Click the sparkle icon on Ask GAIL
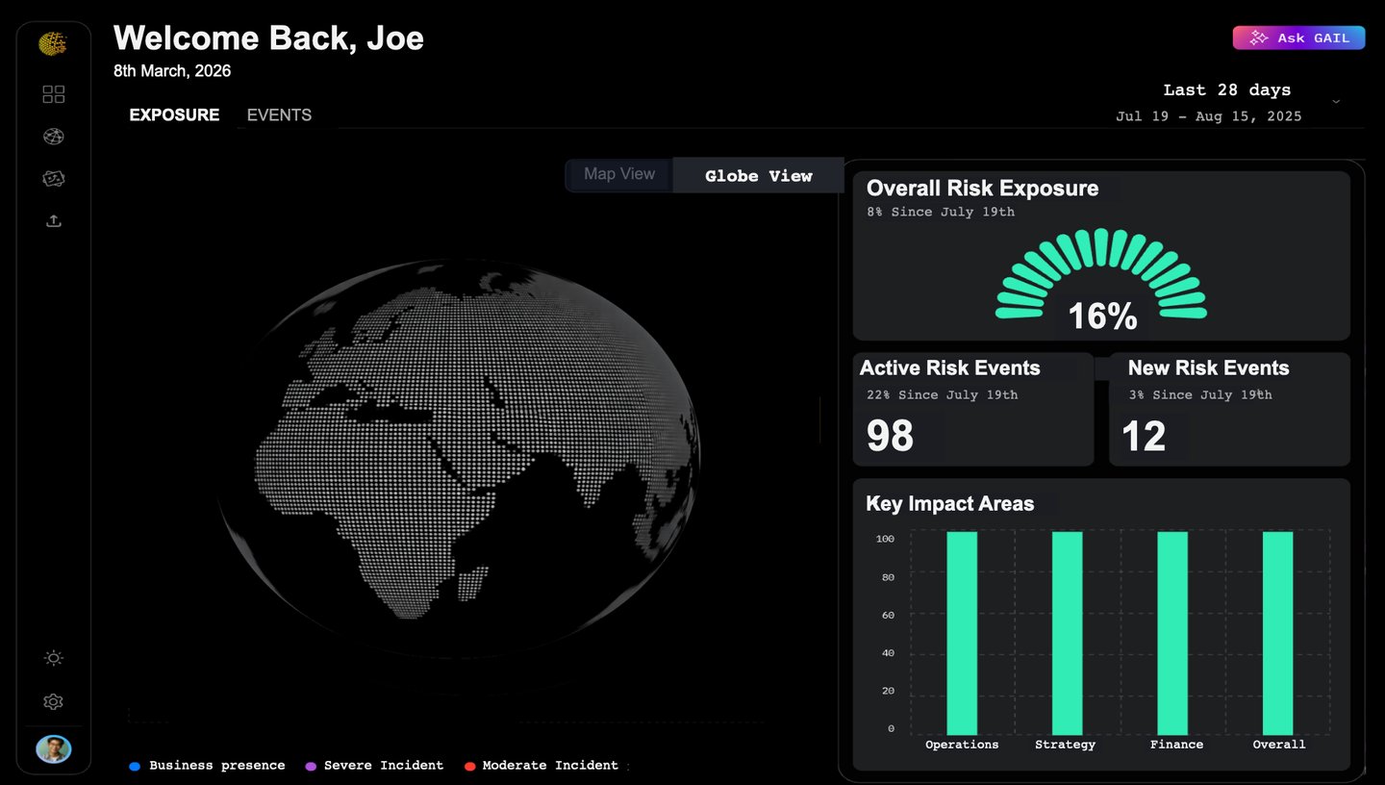The width and height of the screenshot is (1385, 785). point(1258,38)
